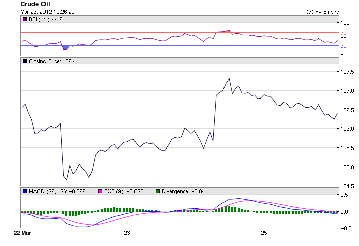Click the 106.0 price axis label
The width and height of the screenshot is (359, 246).
click(347, 129)
